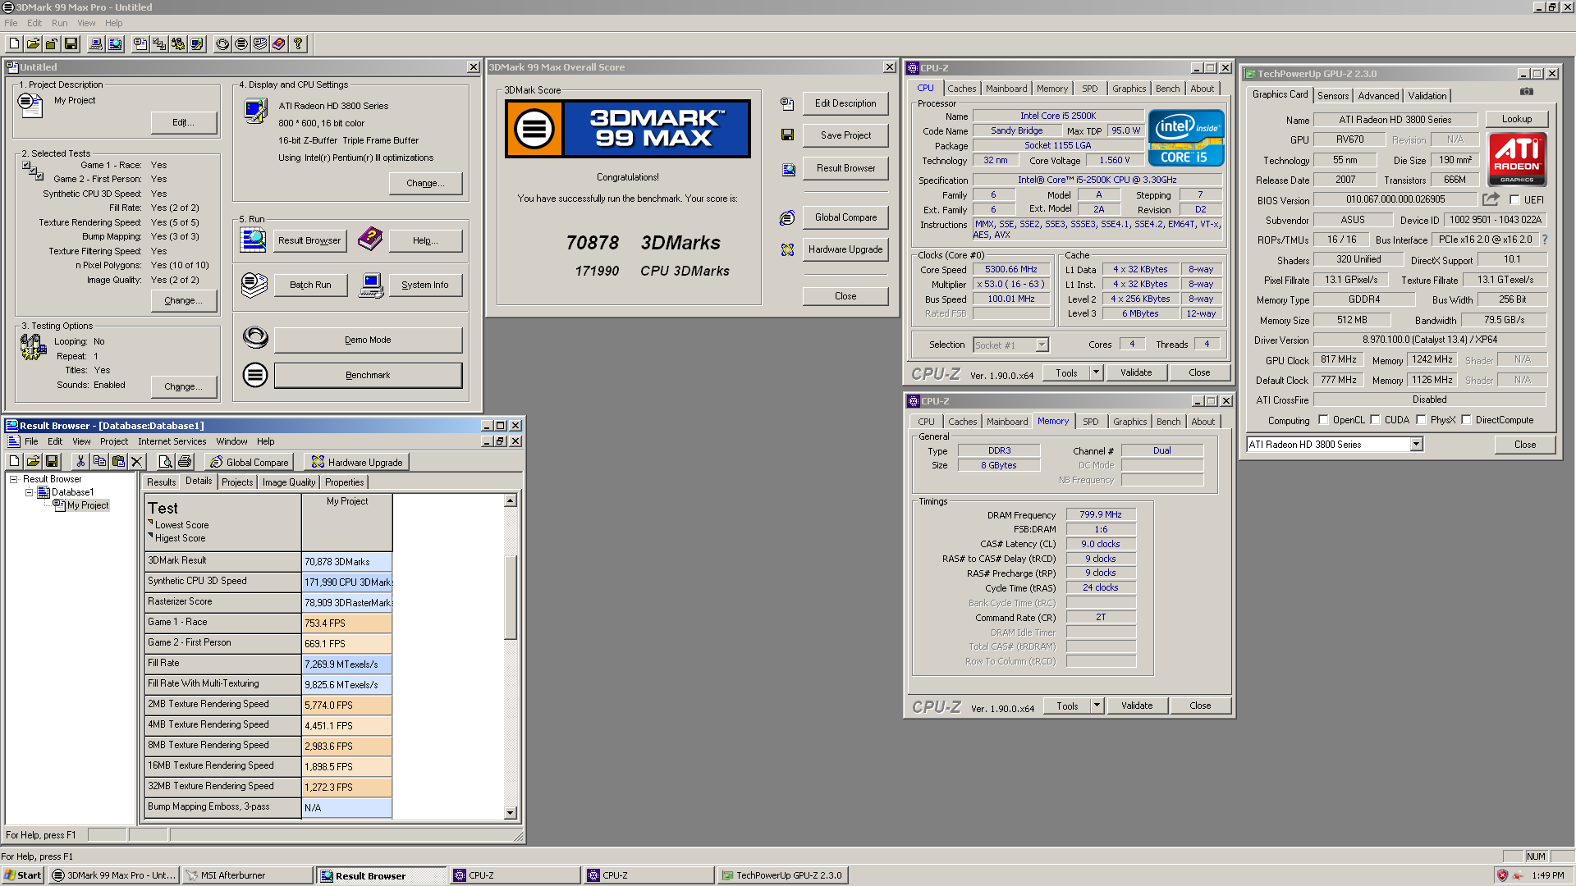Open Tools dropdown arrow in upper CPU-Z window
Viewport: 1576px width, 886px height.
[1096, 372]
